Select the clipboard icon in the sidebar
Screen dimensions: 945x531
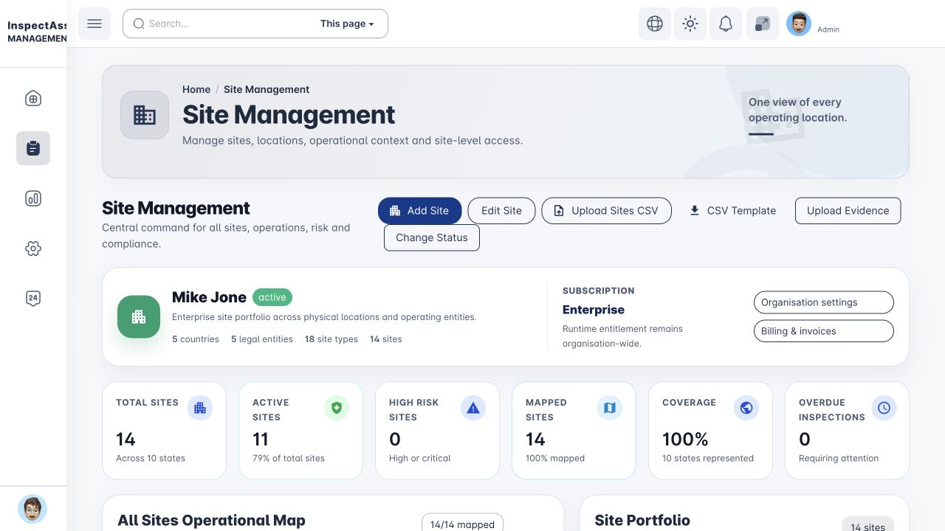[x=33, y=148]
